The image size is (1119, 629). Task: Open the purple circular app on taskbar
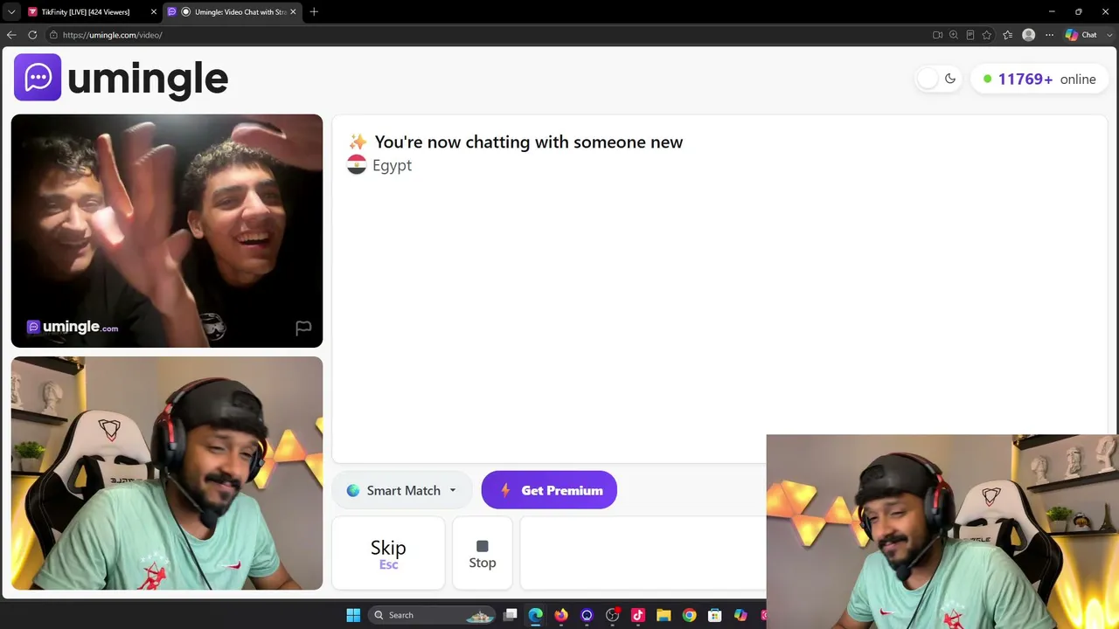(587, 615)
